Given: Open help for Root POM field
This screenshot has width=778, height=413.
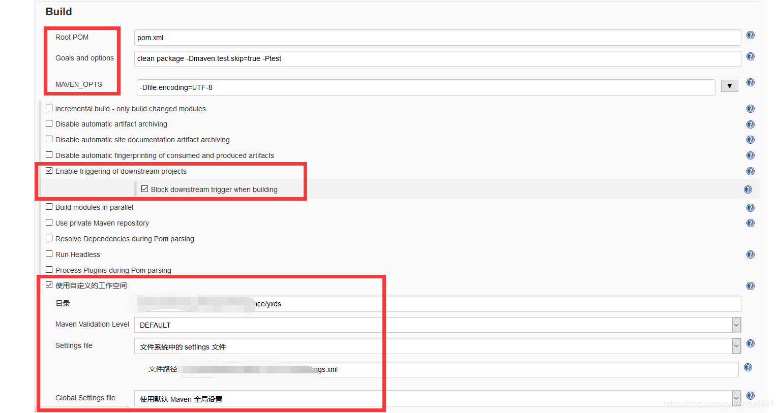Looking at the screenshot, I should (750, 35).
